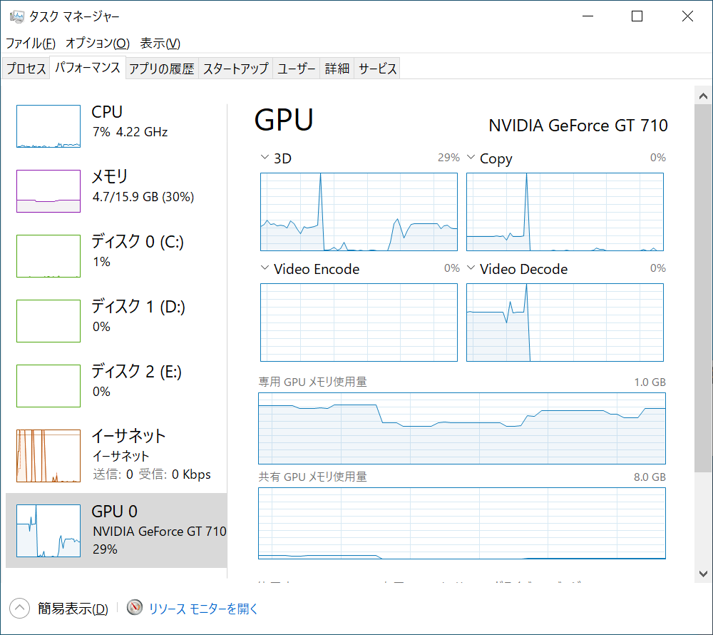The image size is (713, 635).
Task: Switch to the スタートアップ tab
Action: click(235, 68)
